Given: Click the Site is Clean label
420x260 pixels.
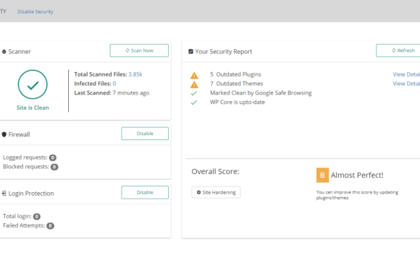Looking at the screenshot, I should 33,108.
